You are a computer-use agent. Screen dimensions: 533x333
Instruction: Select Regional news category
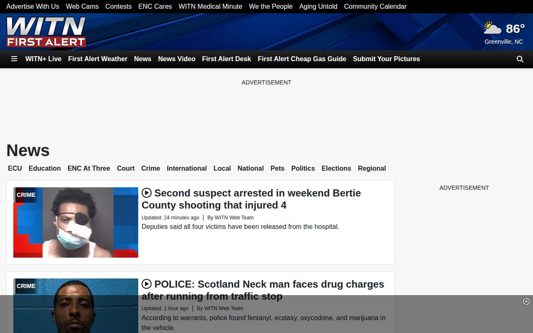(x=372, y=168)
